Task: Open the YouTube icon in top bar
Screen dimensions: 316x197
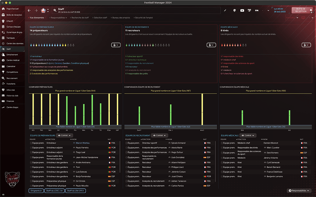Action: (242, 11)
